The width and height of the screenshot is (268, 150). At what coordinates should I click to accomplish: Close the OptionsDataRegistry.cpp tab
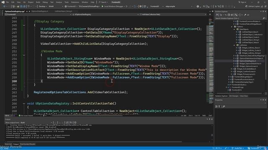[x=29, y=11]
